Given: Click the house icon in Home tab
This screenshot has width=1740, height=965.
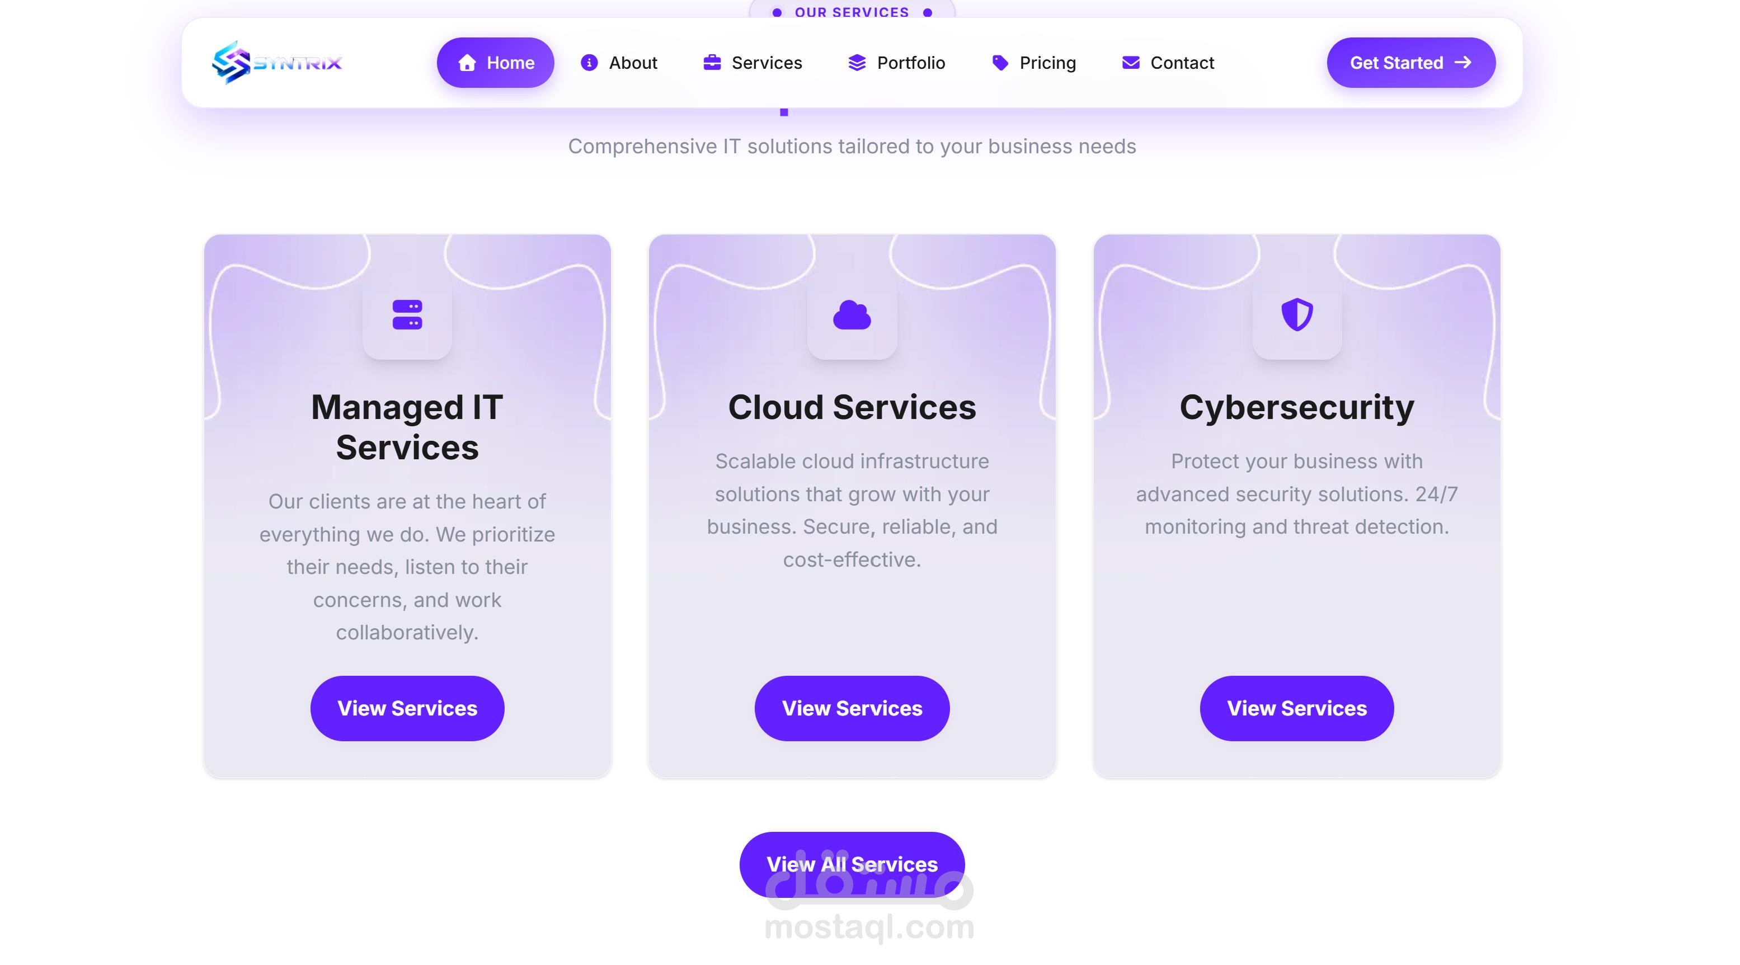Looking at the screenshot, I should [467, 63].
